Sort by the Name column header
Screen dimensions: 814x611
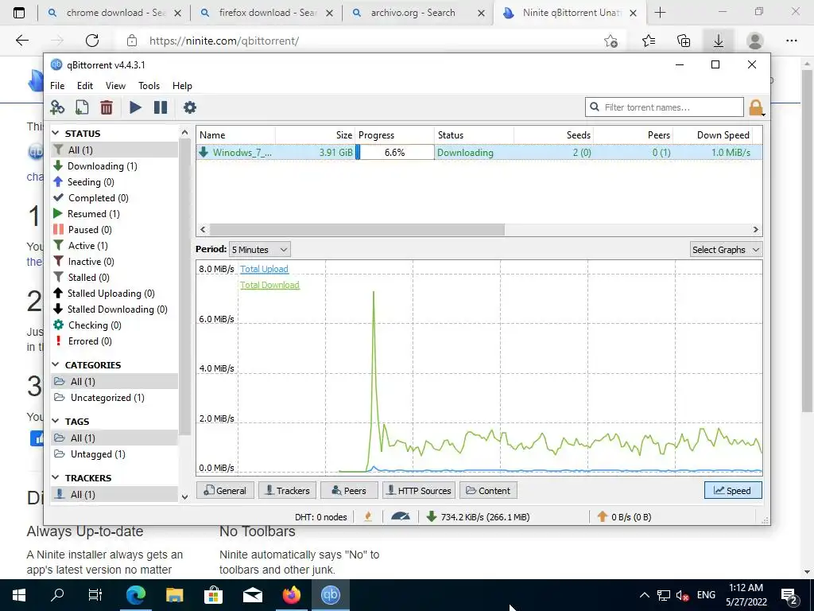point(235,135)
